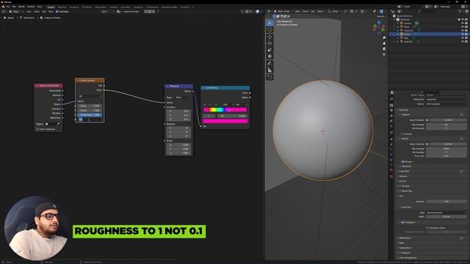Select the Measure tool in viewport toolbar
470x264 pixels.
(x=270, y=70)
